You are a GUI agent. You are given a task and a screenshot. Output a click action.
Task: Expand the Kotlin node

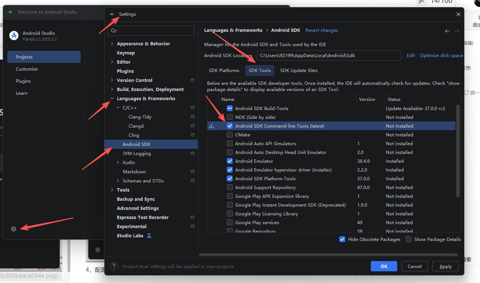pos(118,163)
